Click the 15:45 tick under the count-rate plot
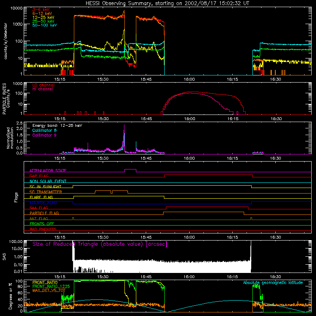The image size is (316, 316). pos(146,79)
